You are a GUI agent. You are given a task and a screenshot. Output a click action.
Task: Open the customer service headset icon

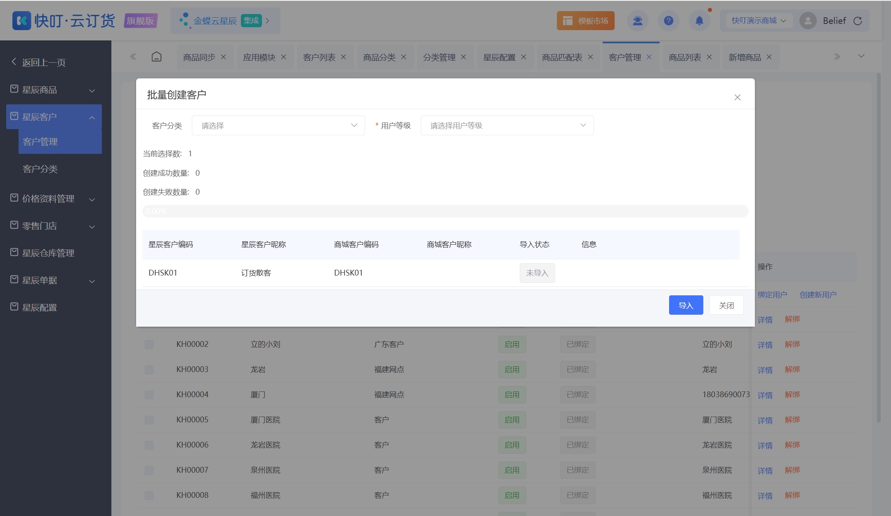click(x=637, y=21)
